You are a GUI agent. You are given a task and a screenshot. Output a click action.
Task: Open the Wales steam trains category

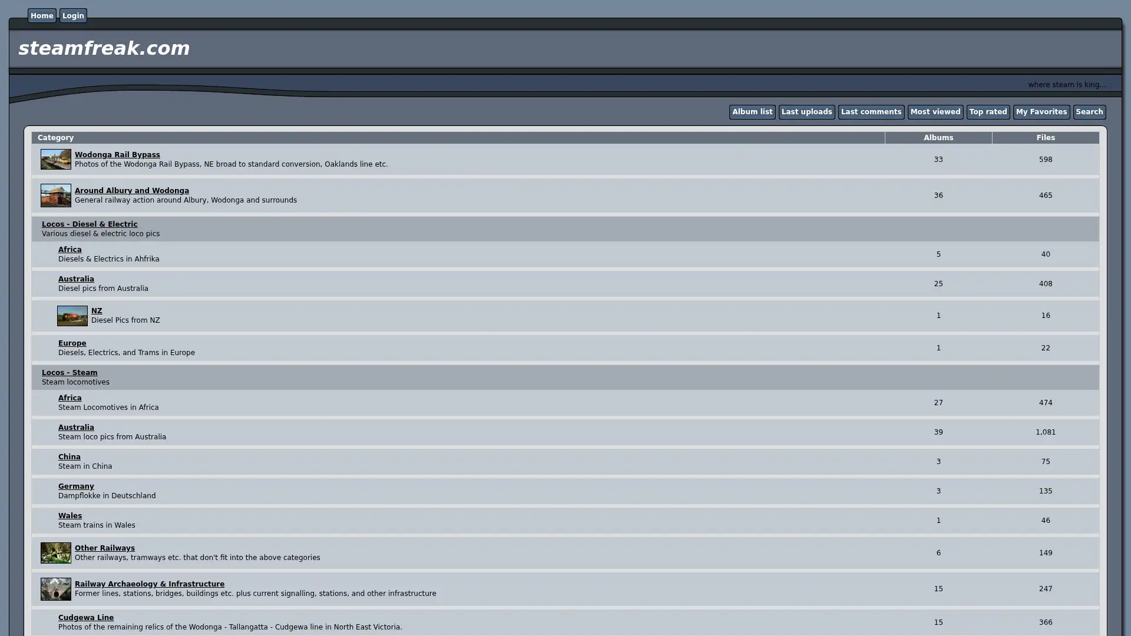[70, 515]
